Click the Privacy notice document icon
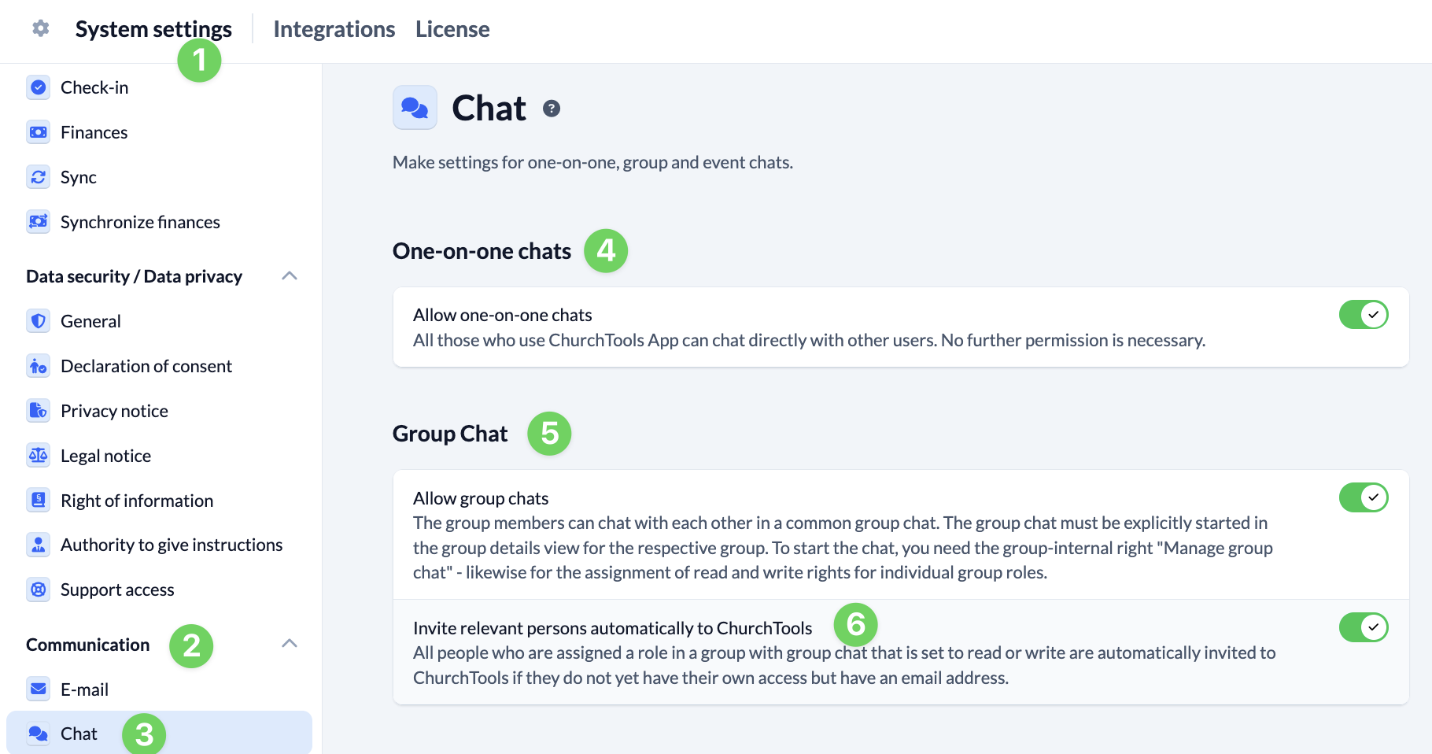 (38, 411)
